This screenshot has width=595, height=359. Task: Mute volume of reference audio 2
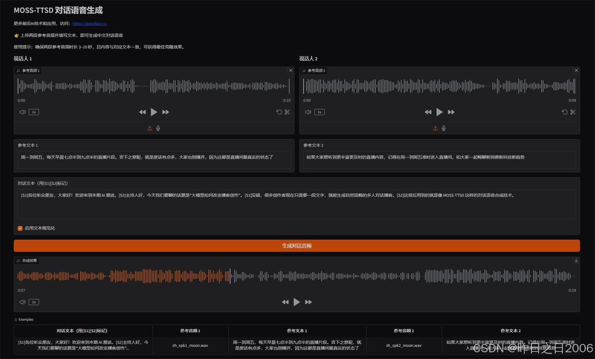click(308, 112)
